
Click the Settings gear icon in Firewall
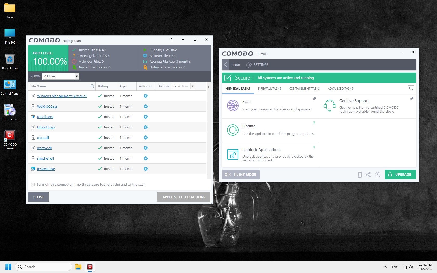click(x=249, y=65)
